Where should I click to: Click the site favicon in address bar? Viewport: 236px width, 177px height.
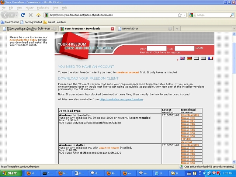46,15
